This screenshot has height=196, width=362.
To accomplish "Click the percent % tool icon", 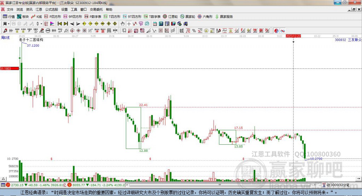I will (x=194, y=30).
